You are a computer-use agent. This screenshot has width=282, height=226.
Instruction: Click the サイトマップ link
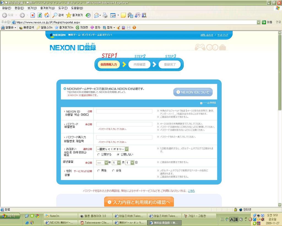[223, 35]
